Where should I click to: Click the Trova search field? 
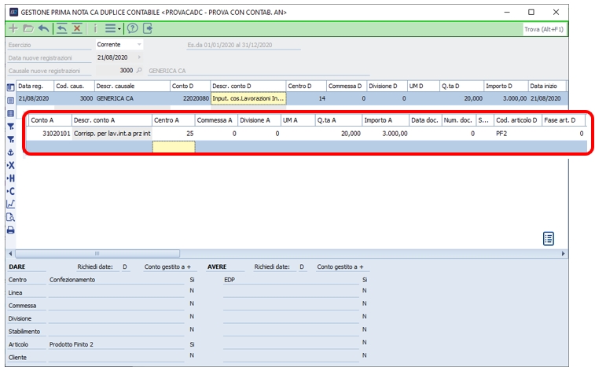544,29
